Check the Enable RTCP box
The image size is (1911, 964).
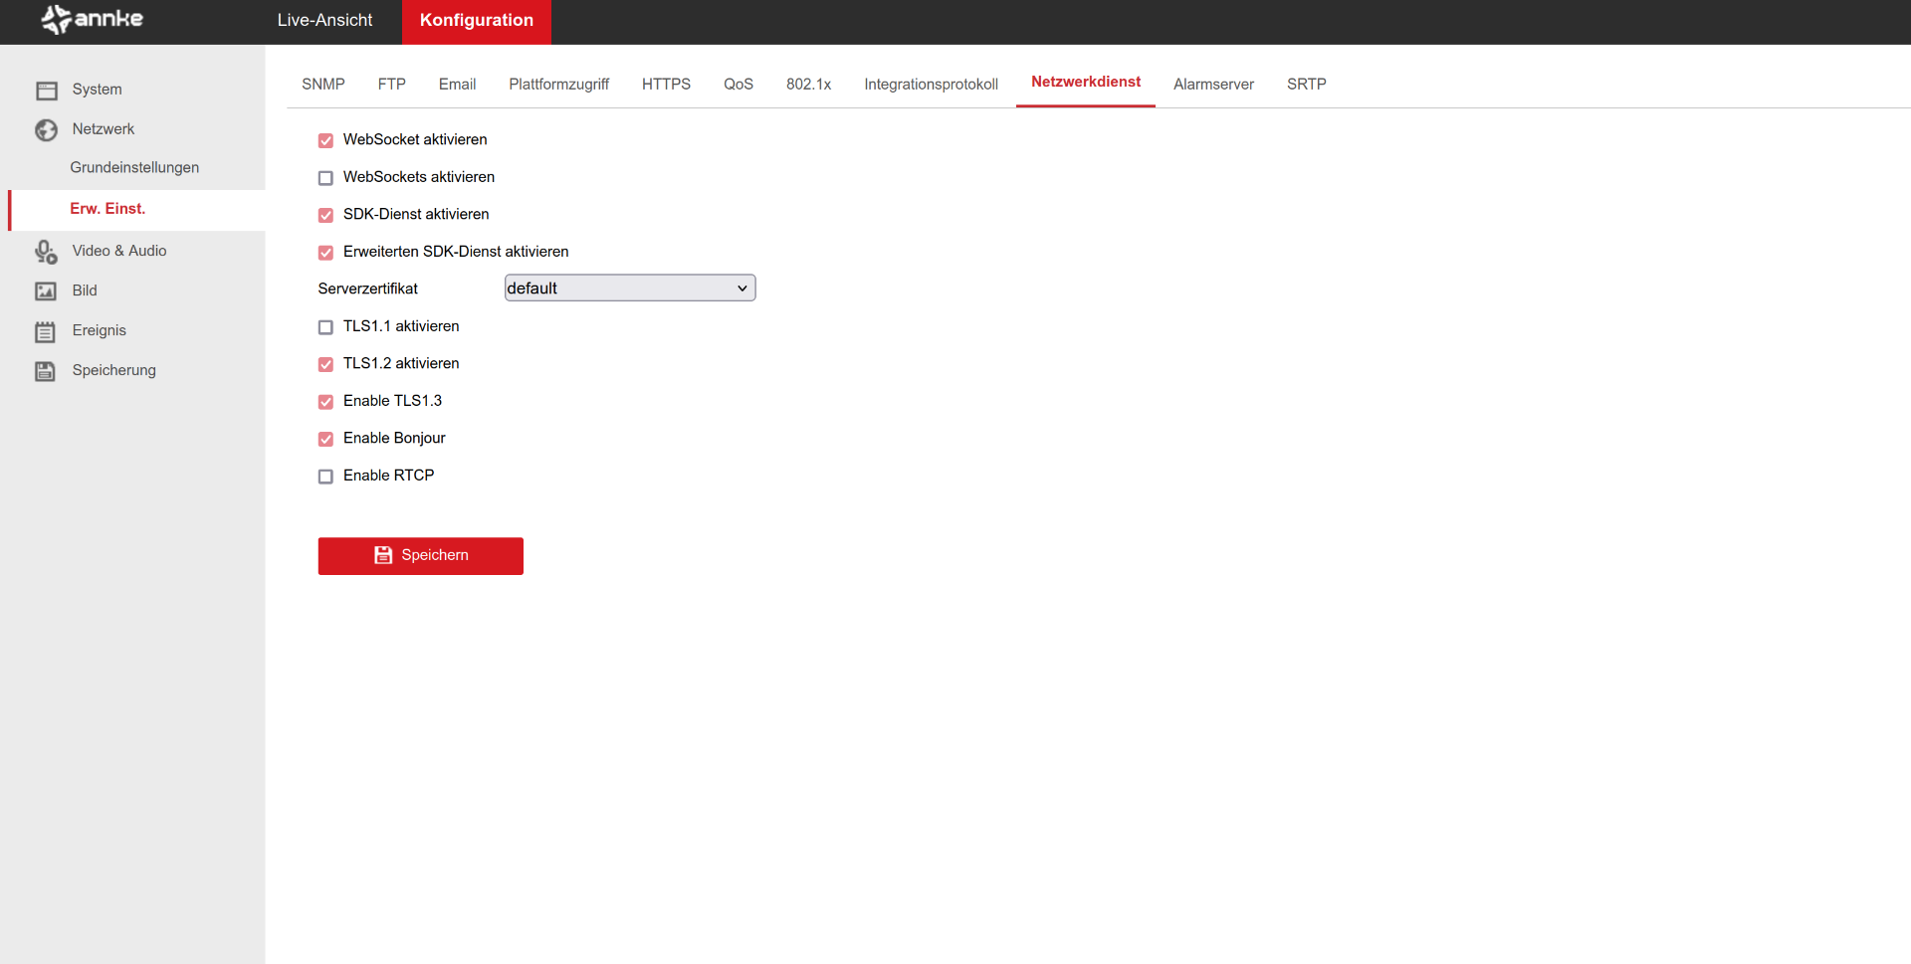point(325,477)
